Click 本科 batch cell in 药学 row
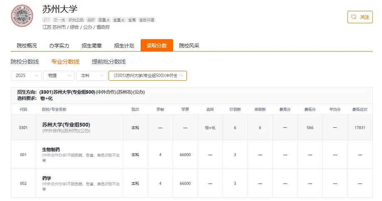Image resolution: width=382 pixels, height=201 pixels. click(135, 184)
